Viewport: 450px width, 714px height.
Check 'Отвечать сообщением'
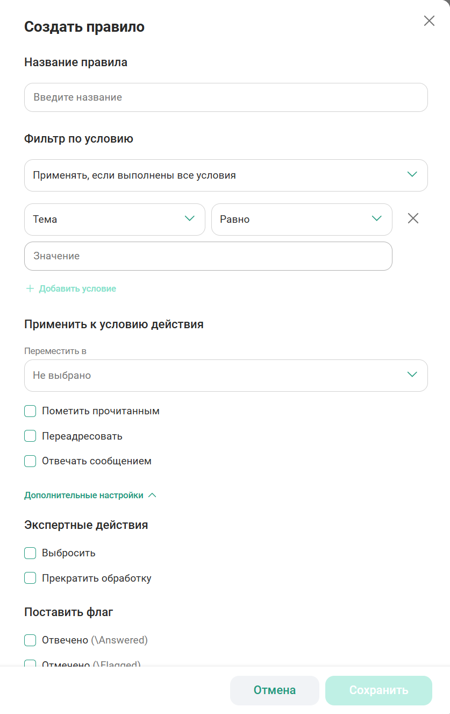(30, 461)
